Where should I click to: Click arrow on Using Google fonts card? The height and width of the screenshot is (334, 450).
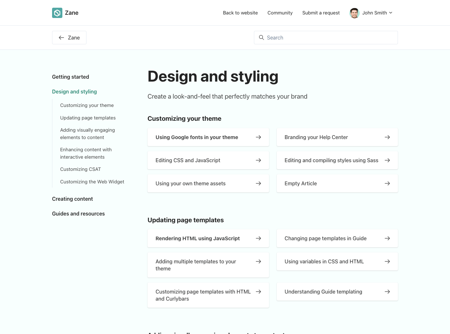click(258, 137)
